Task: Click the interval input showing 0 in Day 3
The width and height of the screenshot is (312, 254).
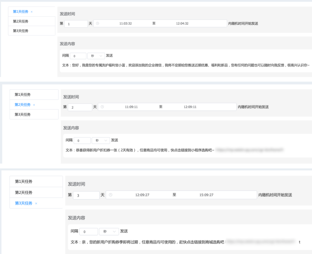Action: coord(88,231)
